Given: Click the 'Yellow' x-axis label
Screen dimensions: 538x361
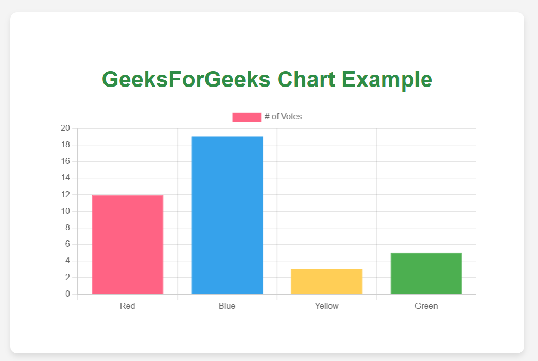Looking at the screenshot, I should pyautogui.click(x=327, y=306).
